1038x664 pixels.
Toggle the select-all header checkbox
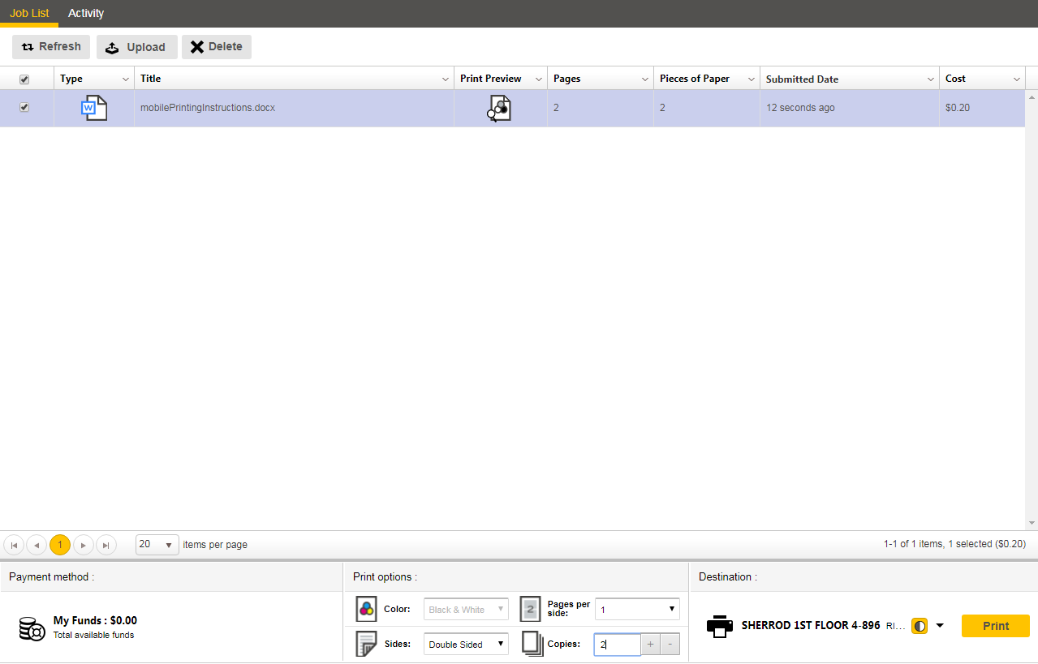click(x=24, y=79)
